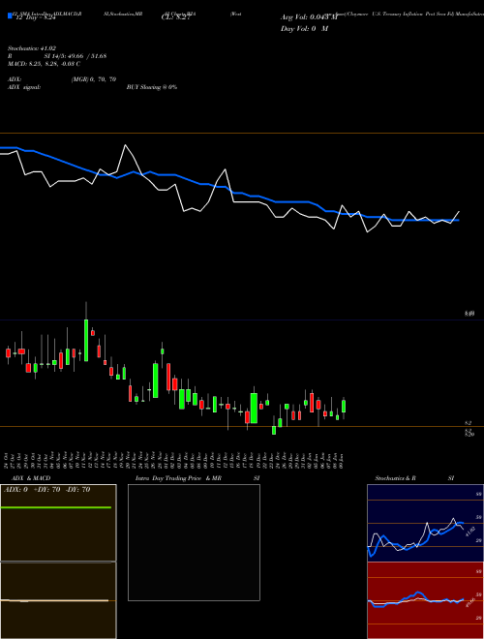This screenshot has height=639, width=484.
Task: Click the empty Intra Day Trading Price chart box
Action: click(194, 542)
